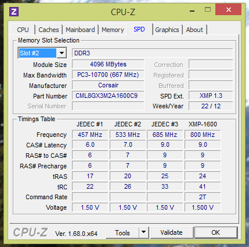
Task: Go to the About tab
Action: point(194,30)
